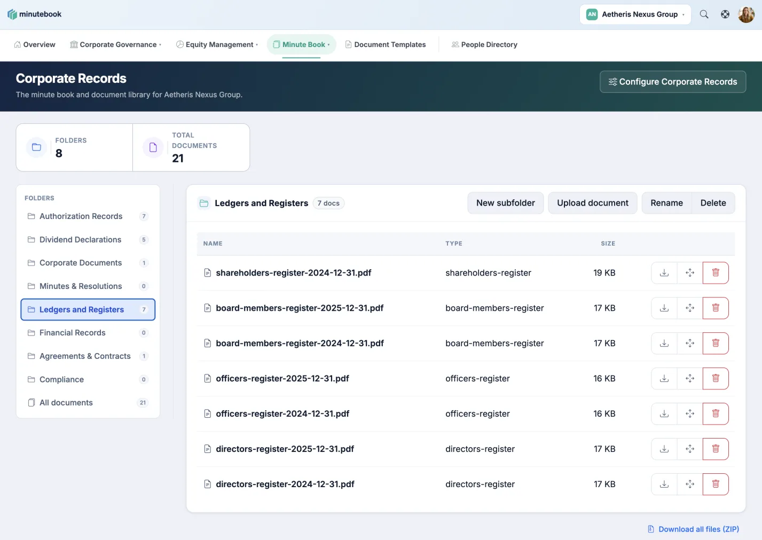Expand the Equity Management menu
This screenshot has height=540, width=762.
coord(217,45)
